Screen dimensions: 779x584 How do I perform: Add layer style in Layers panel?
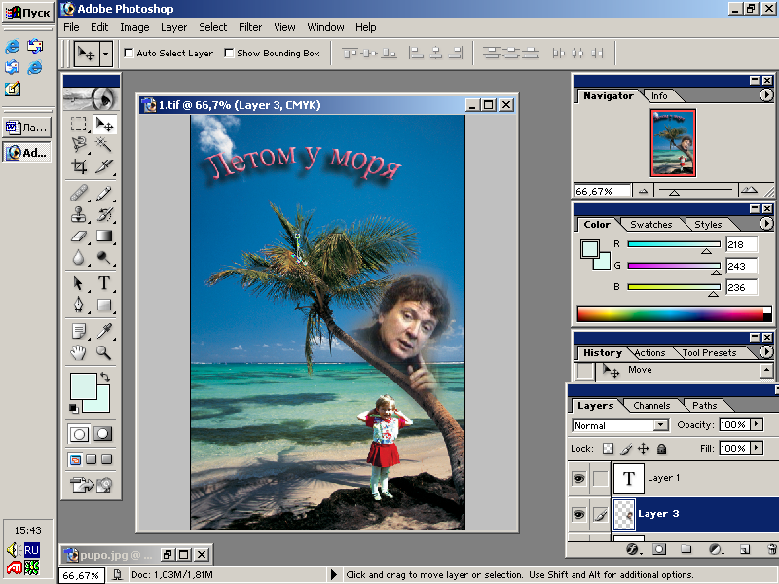click(632, 549)
